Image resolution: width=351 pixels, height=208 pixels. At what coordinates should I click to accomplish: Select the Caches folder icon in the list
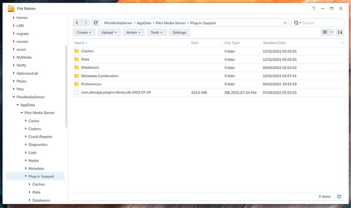(76, 51)
